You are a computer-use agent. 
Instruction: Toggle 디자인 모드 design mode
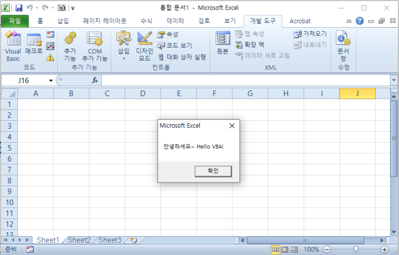(x=145, y=46)
